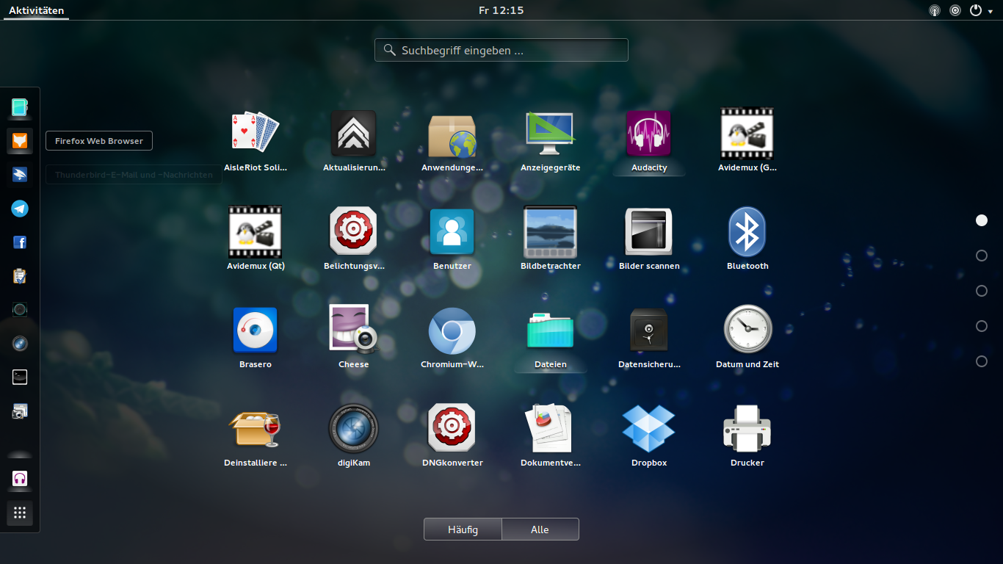1003x564 pixels.
Task: Open Thunderbird mail from the dock
Action: (x=20, y=175)
